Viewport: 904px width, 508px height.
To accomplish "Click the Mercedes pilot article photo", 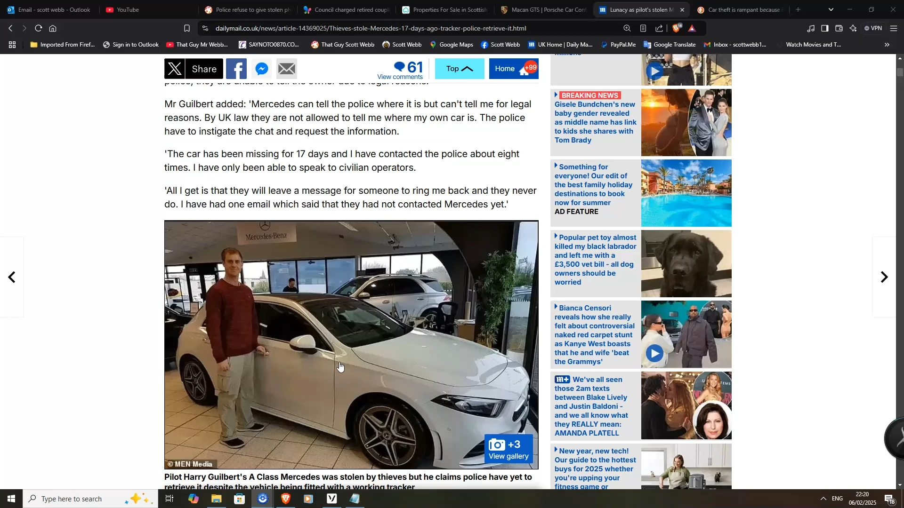I will [351, 345].
